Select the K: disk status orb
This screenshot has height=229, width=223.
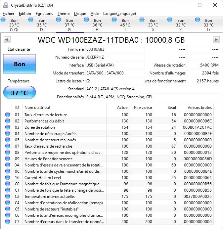tap(170, 20)
